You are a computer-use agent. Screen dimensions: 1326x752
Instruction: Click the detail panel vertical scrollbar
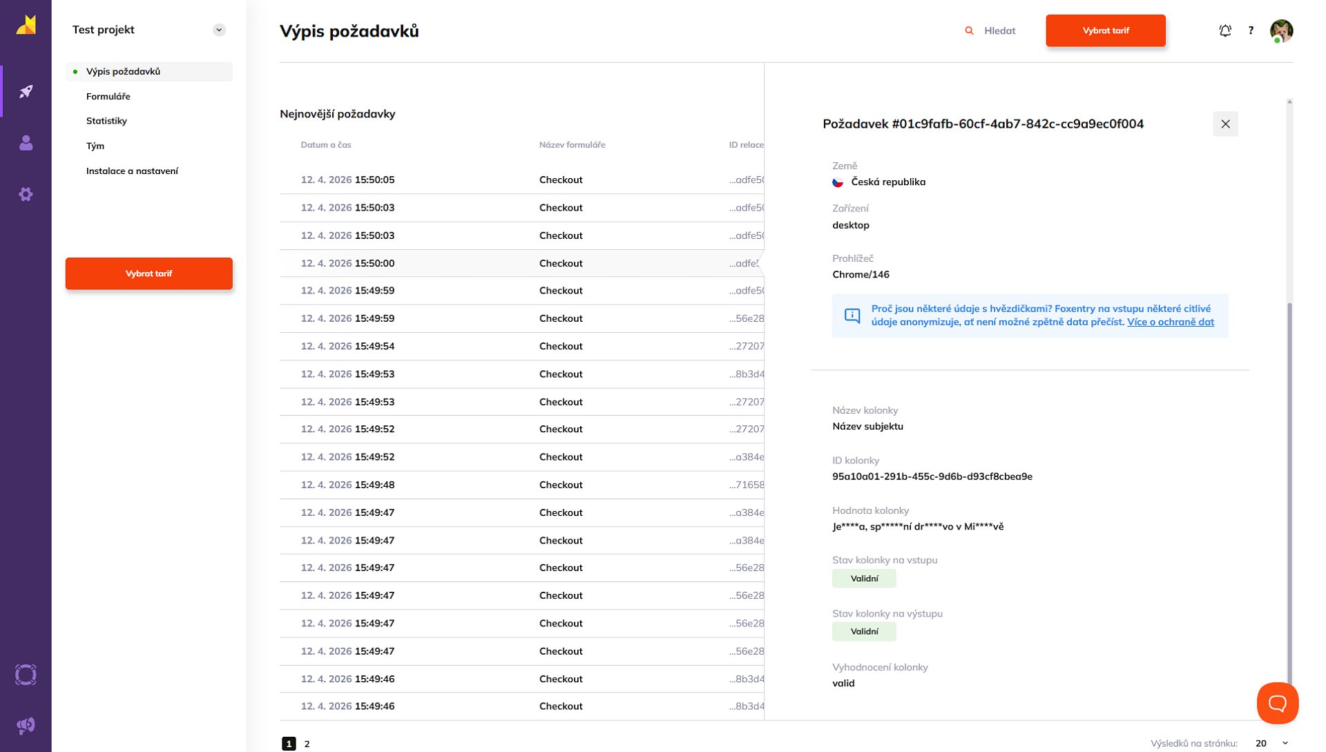pyautogui.click(x=1289, y=483)
